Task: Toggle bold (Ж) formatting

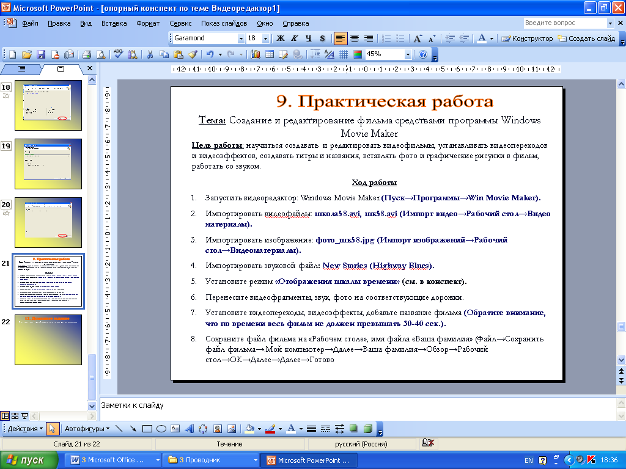Action: pyautogui.click(x=281, y=38)
